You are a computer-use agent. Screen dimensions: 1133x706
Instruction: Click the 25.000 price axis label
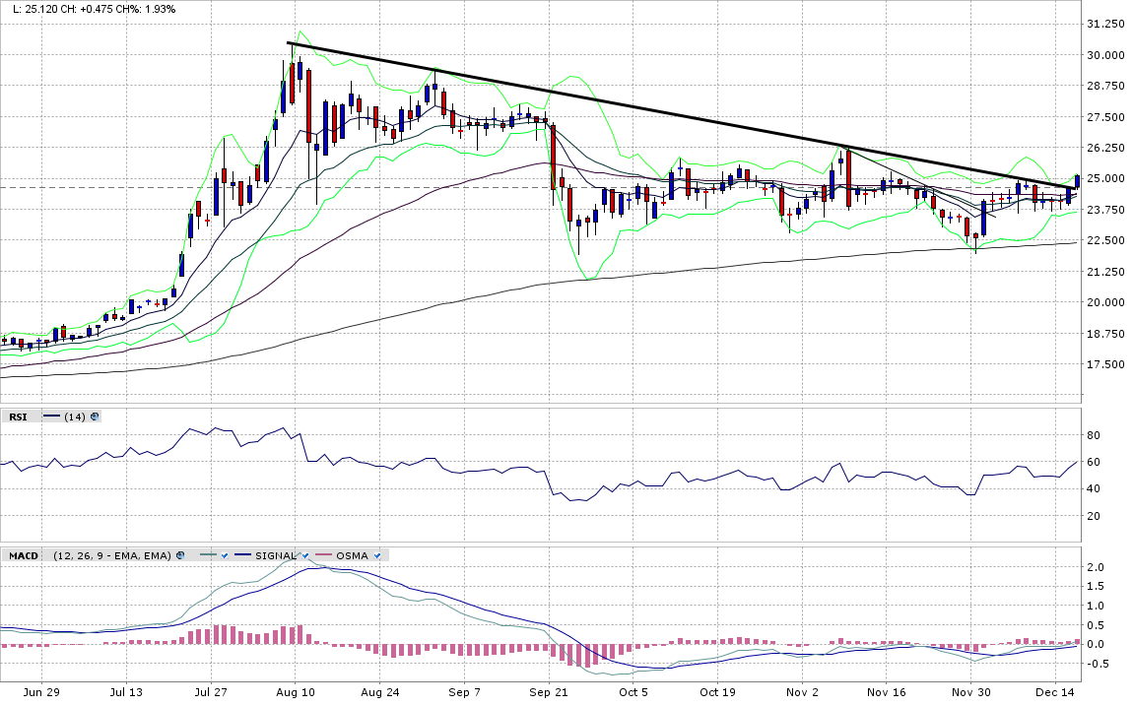point(1105,178)
